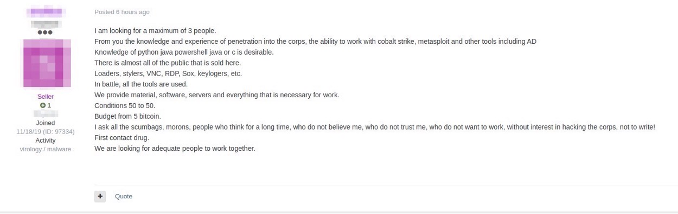Click the pixelated username above avatar
This screenshot has width=678, height=214.
tap(46, 11)
